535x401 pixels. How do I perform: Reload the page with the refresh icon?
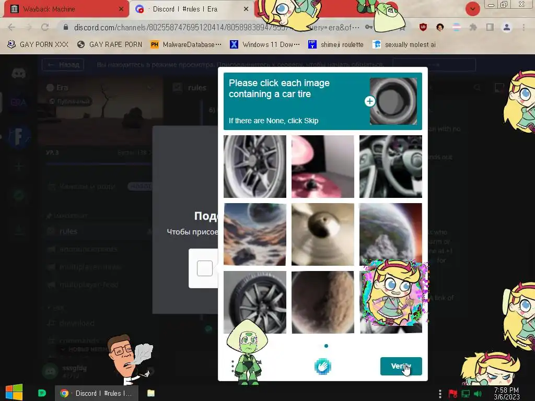(x=45, y=27)
